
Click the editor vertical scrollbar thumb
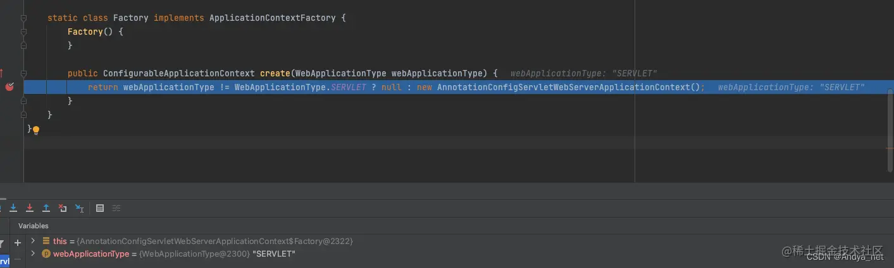(890, 129)
